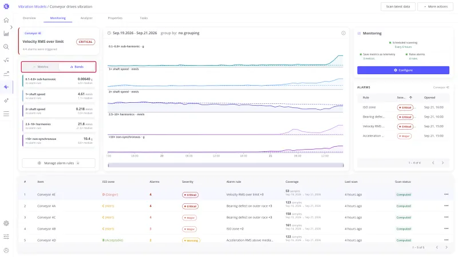Open the ISO zone alarm row
The width and height of the screenshot is (458, 257).
point(403,107)
